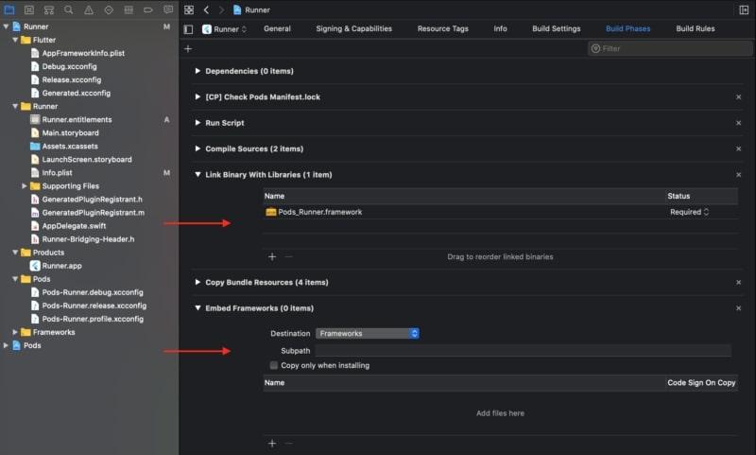Open the Signing & Capabilities tab
This screenshot has width=756, height=455.
click(x=354, y=29)
